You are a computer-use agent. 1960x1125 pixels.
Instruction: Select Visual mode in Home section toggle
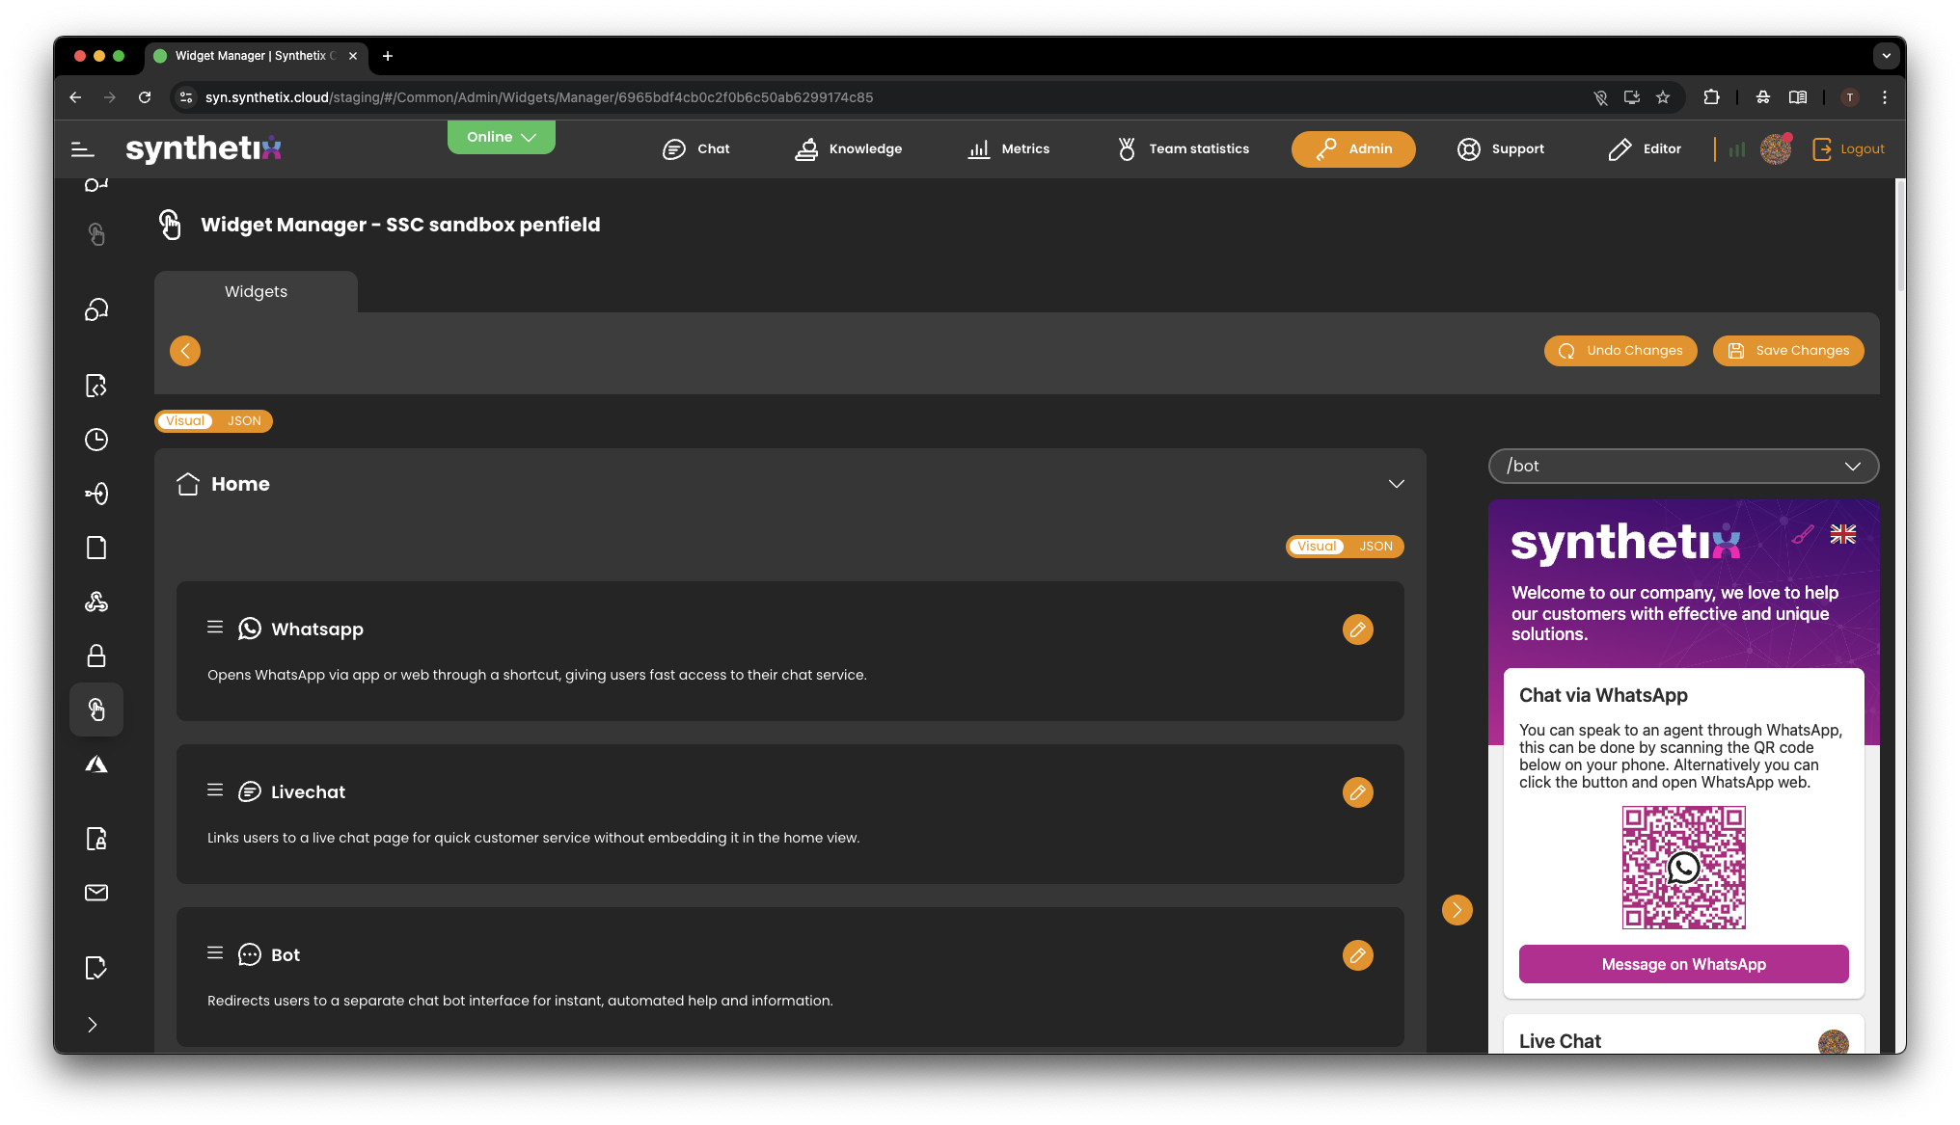(x=1317, y=547)
